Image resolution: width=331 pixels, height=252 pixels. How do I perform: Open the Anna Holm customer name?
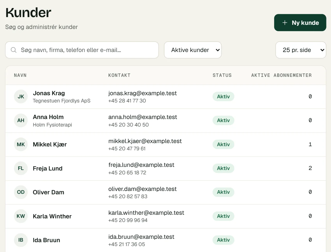(48, 117)
